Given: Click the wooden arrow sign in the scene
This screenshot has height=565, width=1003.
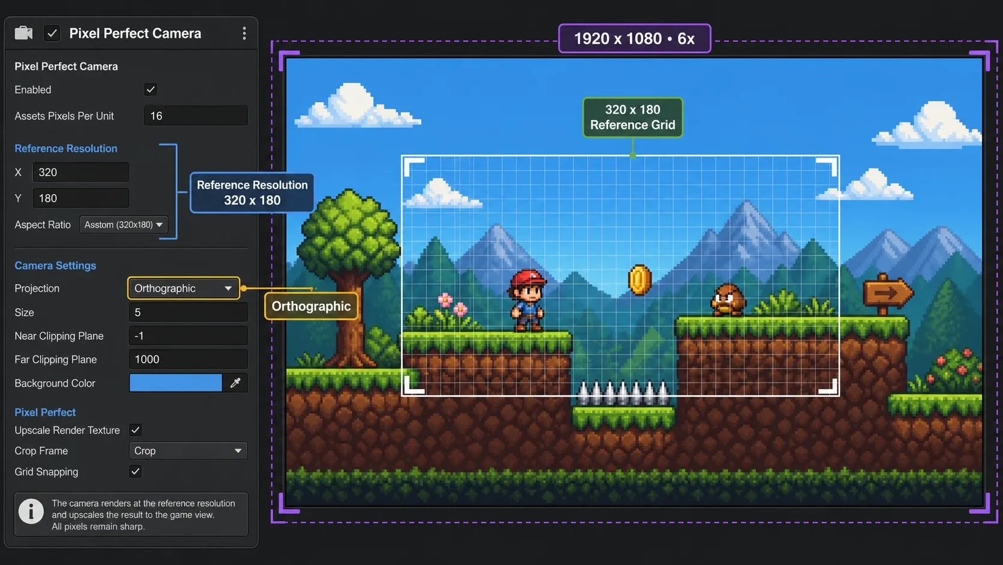Looking at the screenshot, I should click(888, 294).
